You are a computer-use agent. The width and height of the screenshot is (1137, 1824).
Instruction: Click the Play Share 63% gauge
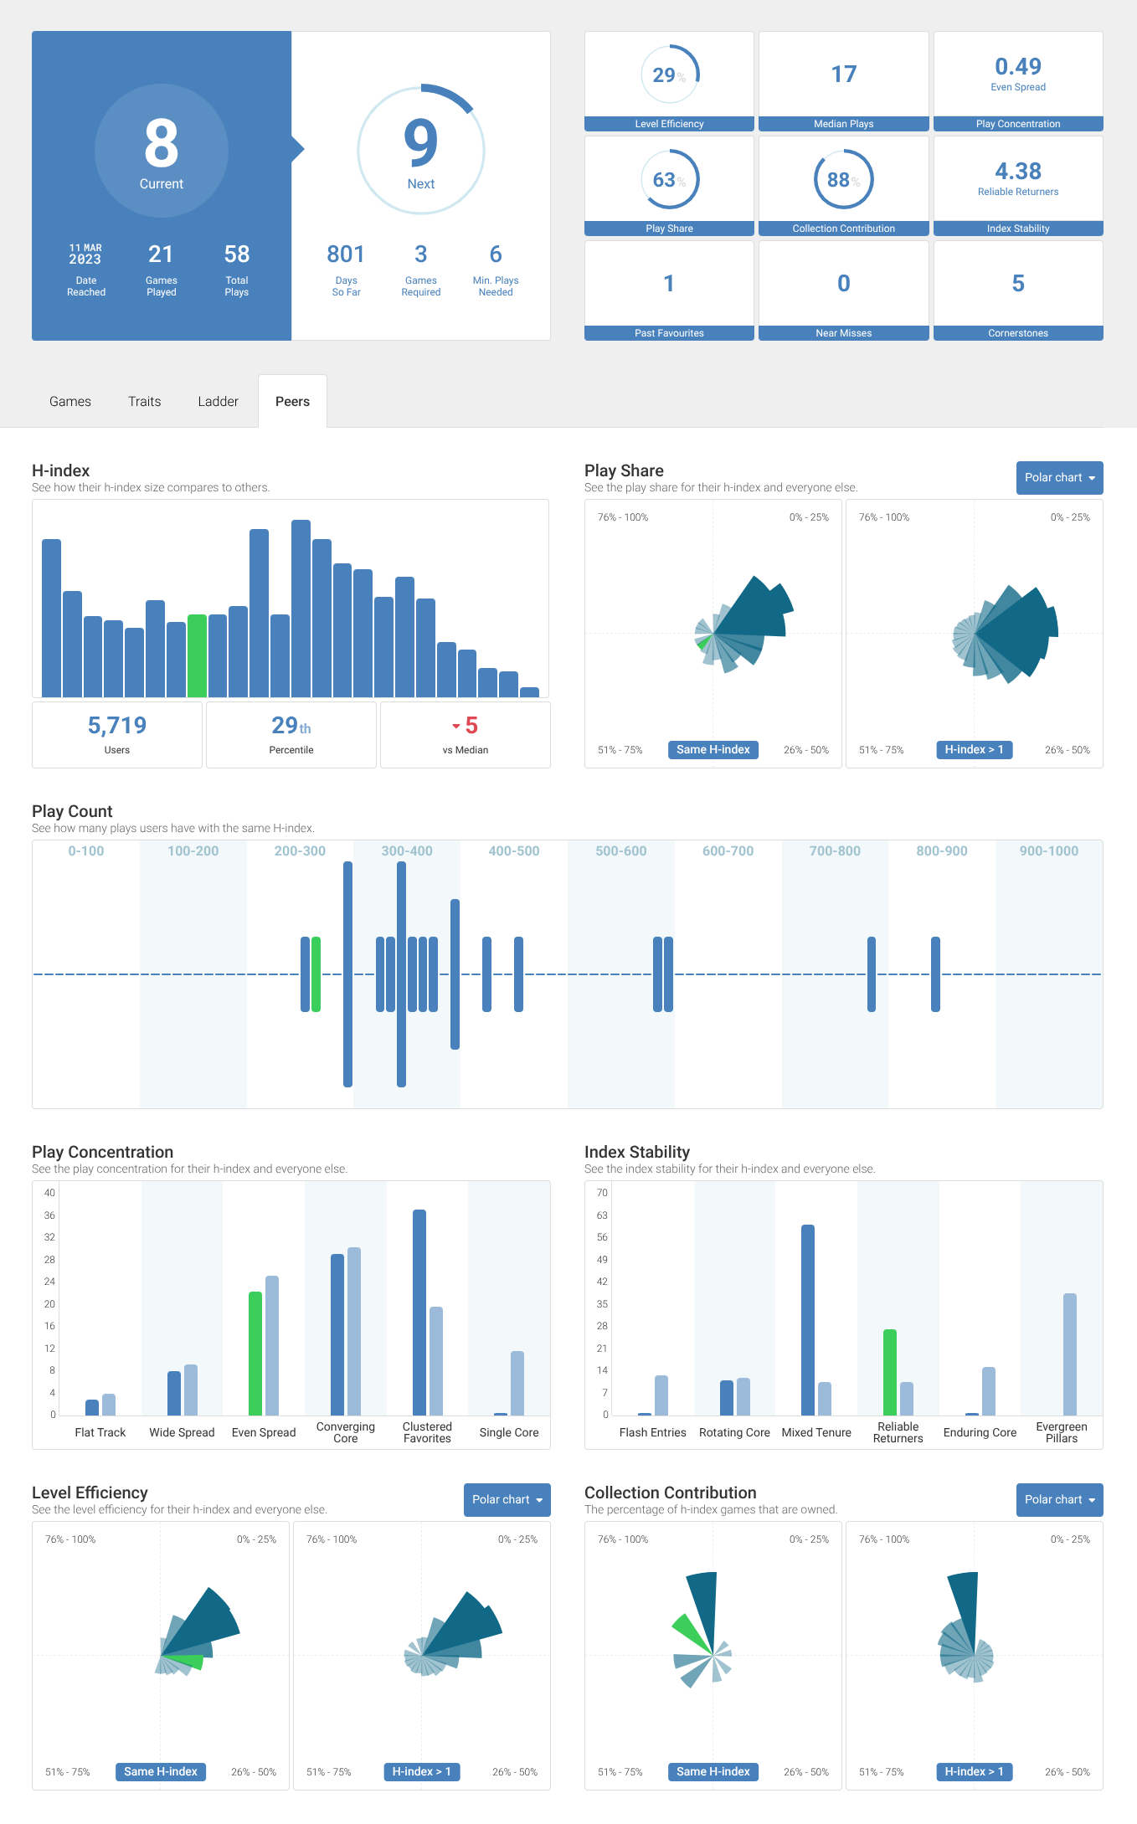tap(670, 179)
